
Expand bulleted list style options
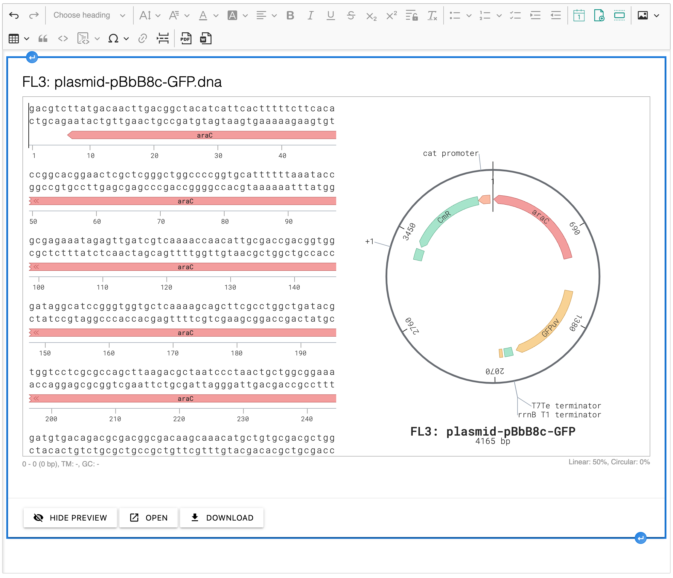tap(469, 15)
